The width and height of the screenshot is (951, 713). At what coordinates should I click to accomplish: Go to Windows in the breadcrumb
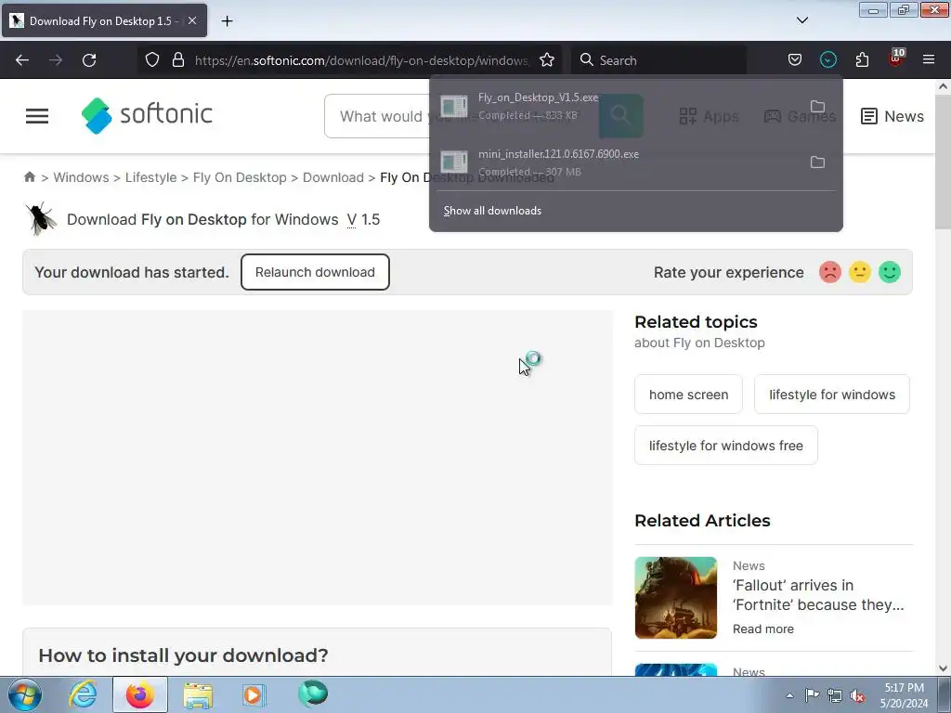click(x=82, y=177)
